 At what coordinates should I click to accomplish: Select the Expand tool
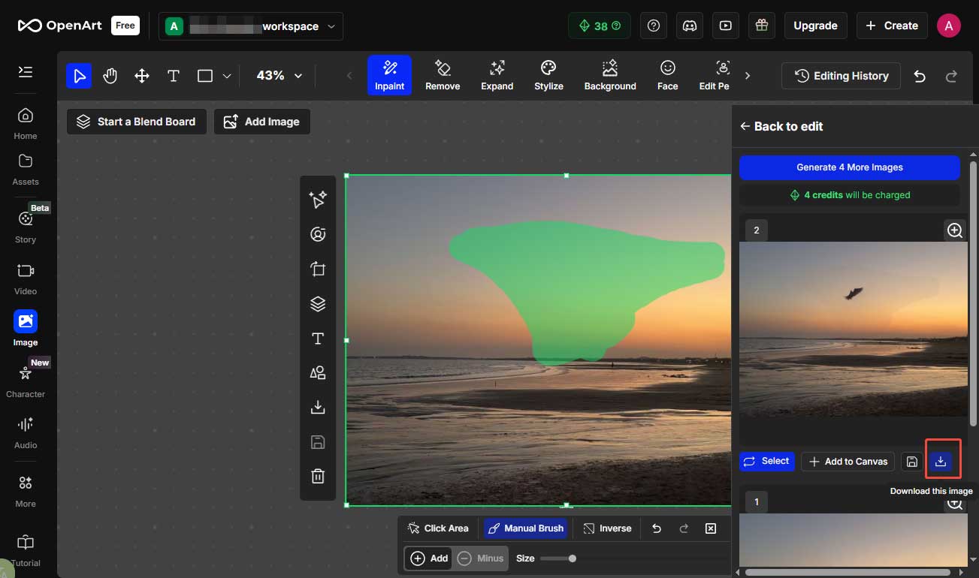497,75
